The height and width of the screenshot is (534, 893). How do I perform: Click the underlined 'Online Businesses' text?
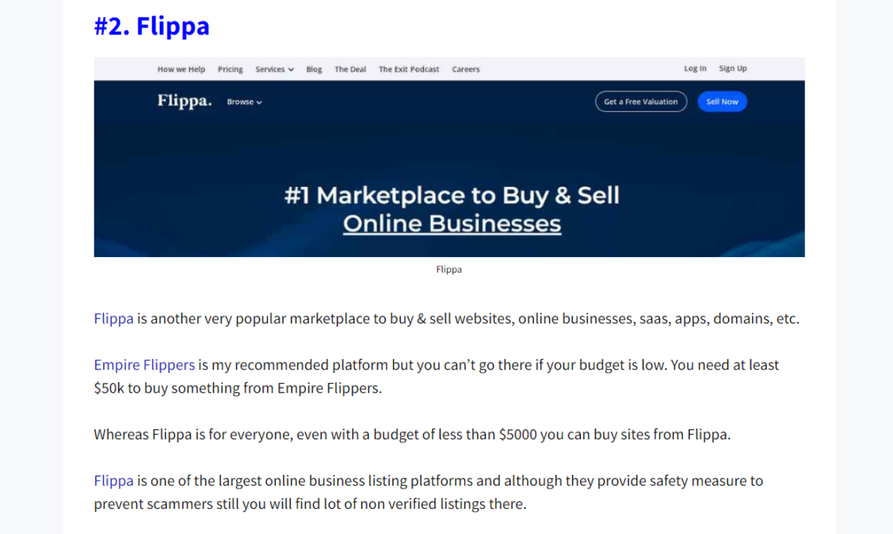point(451,224)
